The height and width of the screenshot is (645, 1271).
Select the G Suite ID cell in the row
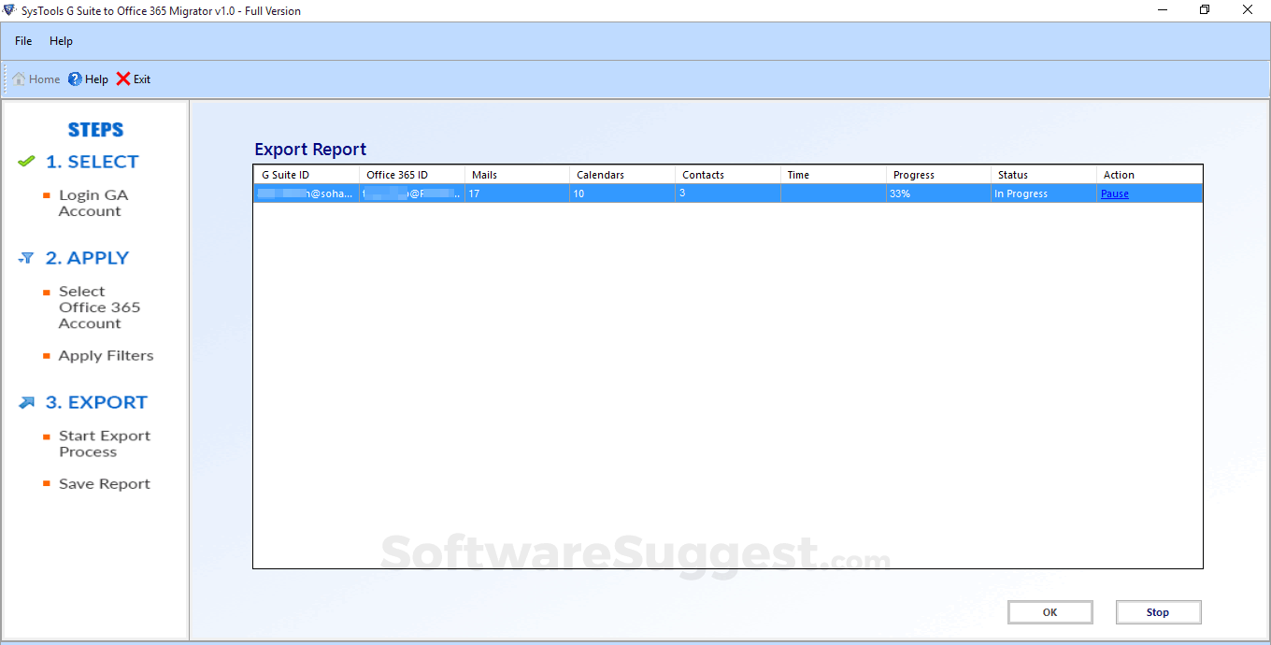(307, 193)
